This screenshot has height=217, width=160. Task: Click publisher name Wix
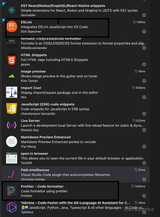23,97
